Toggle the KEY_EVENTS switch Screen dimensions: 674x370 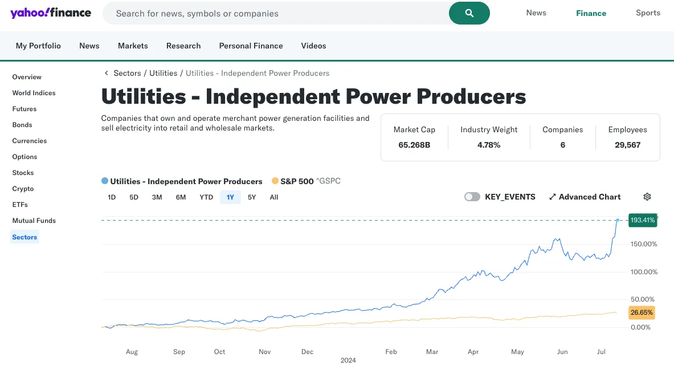tap(472, 197)
